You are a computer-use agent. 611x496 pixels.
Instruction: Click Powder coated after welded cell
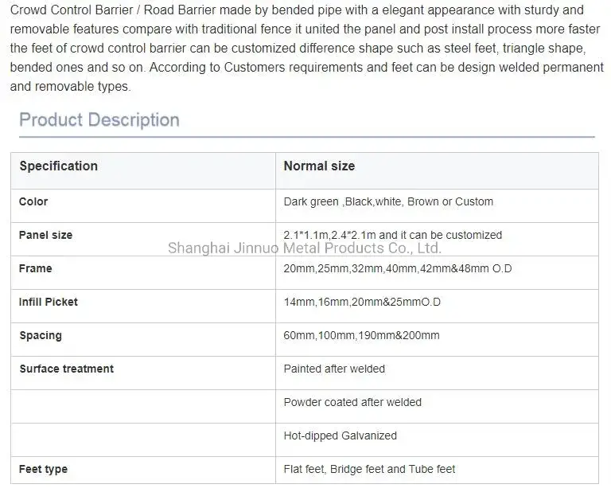[352, 403]
